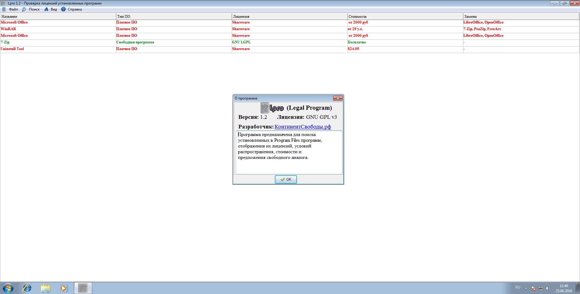Open the Справка menu
Image resolution: width=580 pixels, height=294 pixels.
(75, 9)
